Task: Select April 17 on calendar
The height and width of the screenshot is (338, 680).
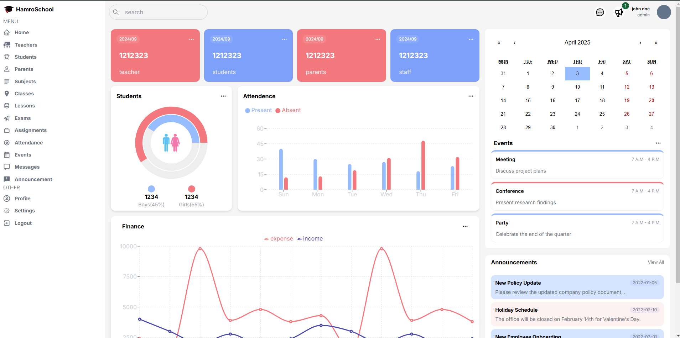Action: [577, 101]
